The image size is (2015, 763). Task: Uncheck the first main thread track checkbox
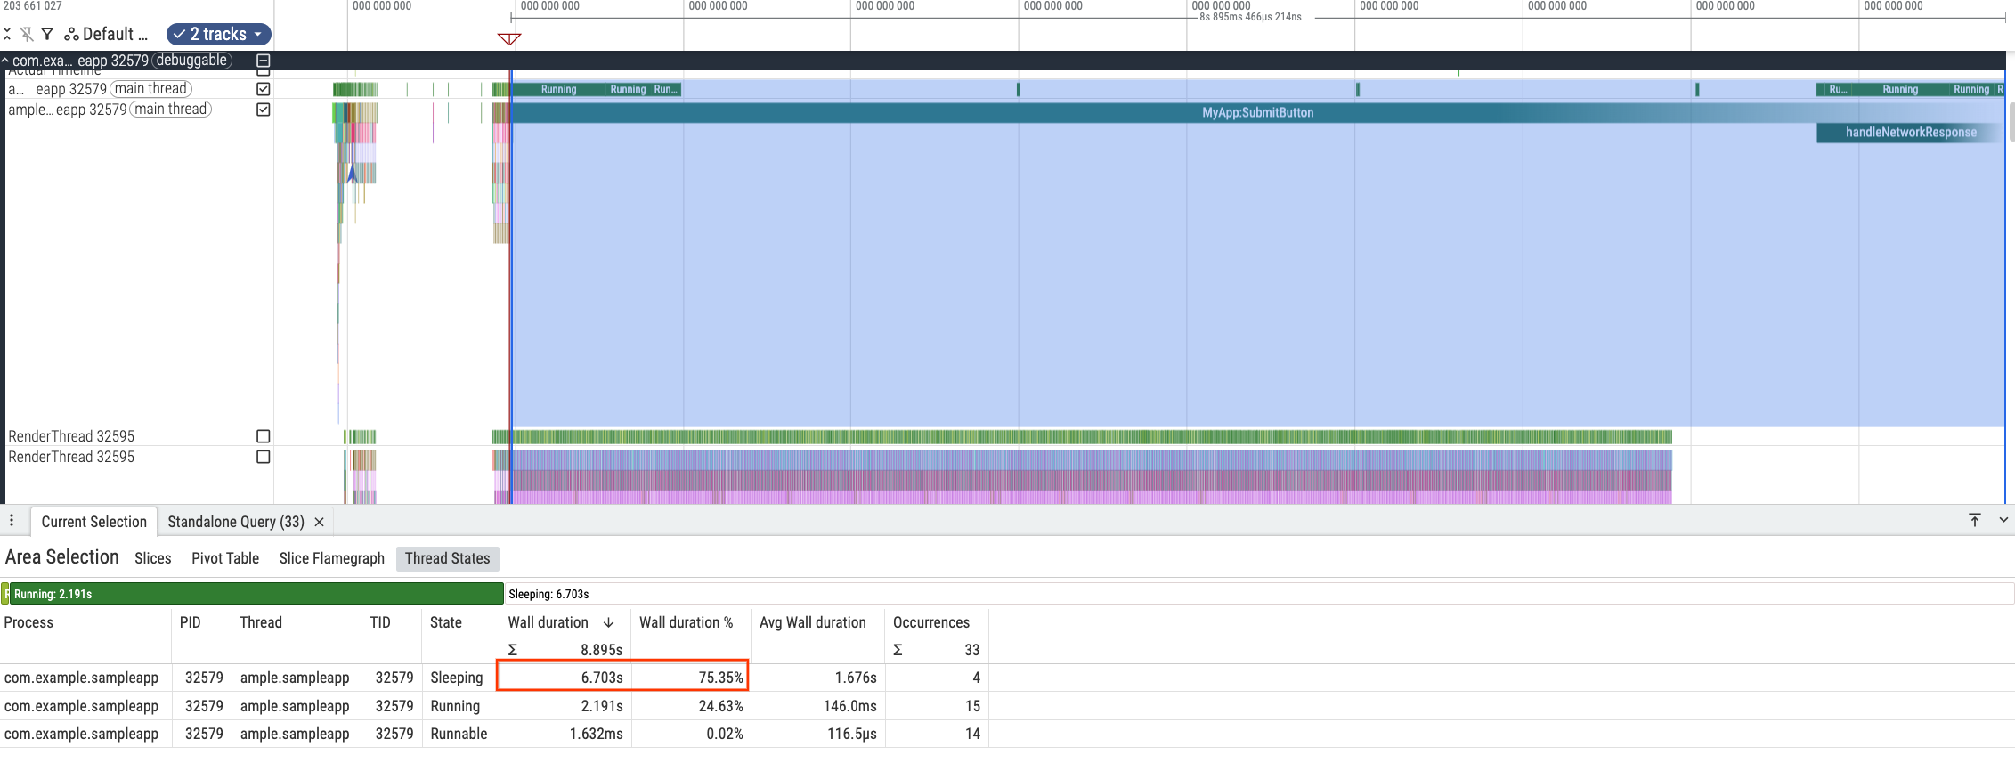pyautogui.click(x=263, y=89)
